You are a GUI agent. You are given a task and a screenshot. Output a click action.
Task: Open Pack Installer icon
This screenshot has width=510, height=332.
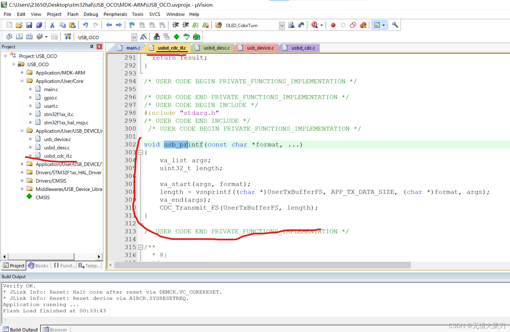tap(197, 37)
